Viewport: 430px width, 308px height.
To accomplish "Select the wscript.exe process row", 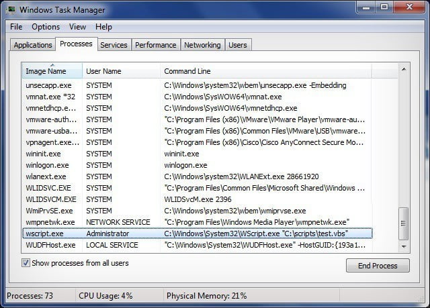I will pos(197,234).
